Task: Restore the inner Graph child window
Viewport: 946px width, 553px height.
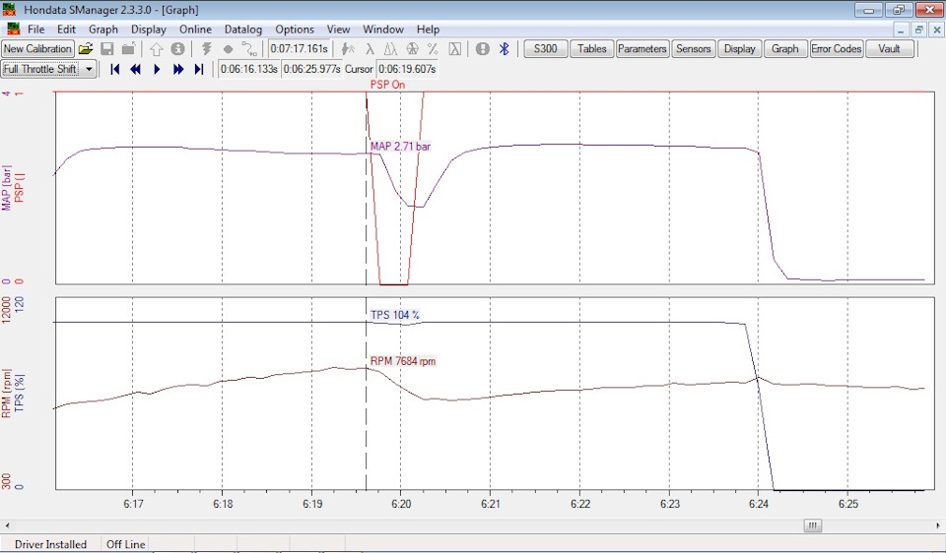Action: tap(918, 30)
